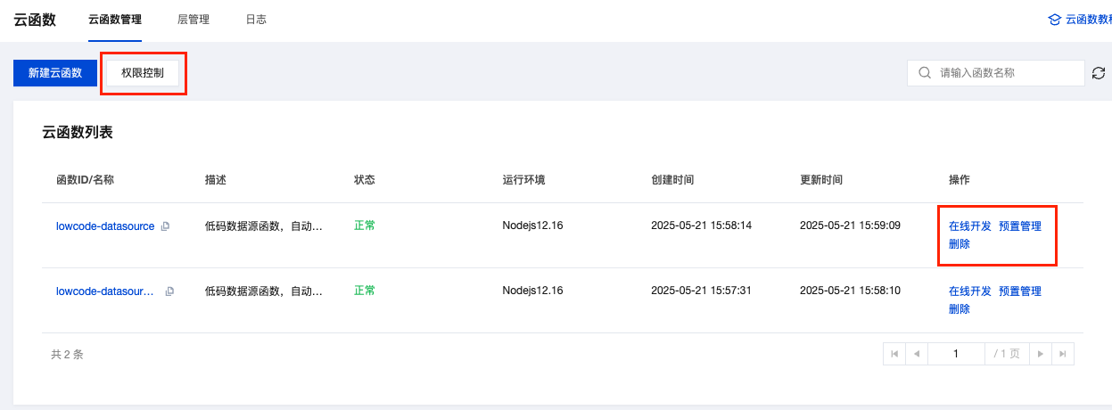
Task: Switch to 层管理 tab
Action: point(194,20)
